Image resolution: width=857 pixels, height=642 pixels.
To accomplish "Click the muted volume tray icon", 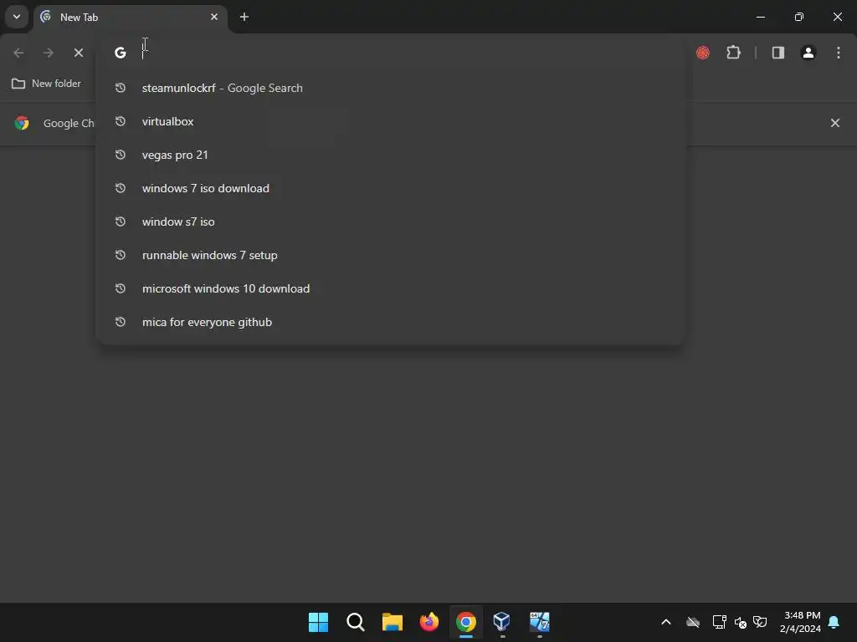I will click(x=741, y=622).
